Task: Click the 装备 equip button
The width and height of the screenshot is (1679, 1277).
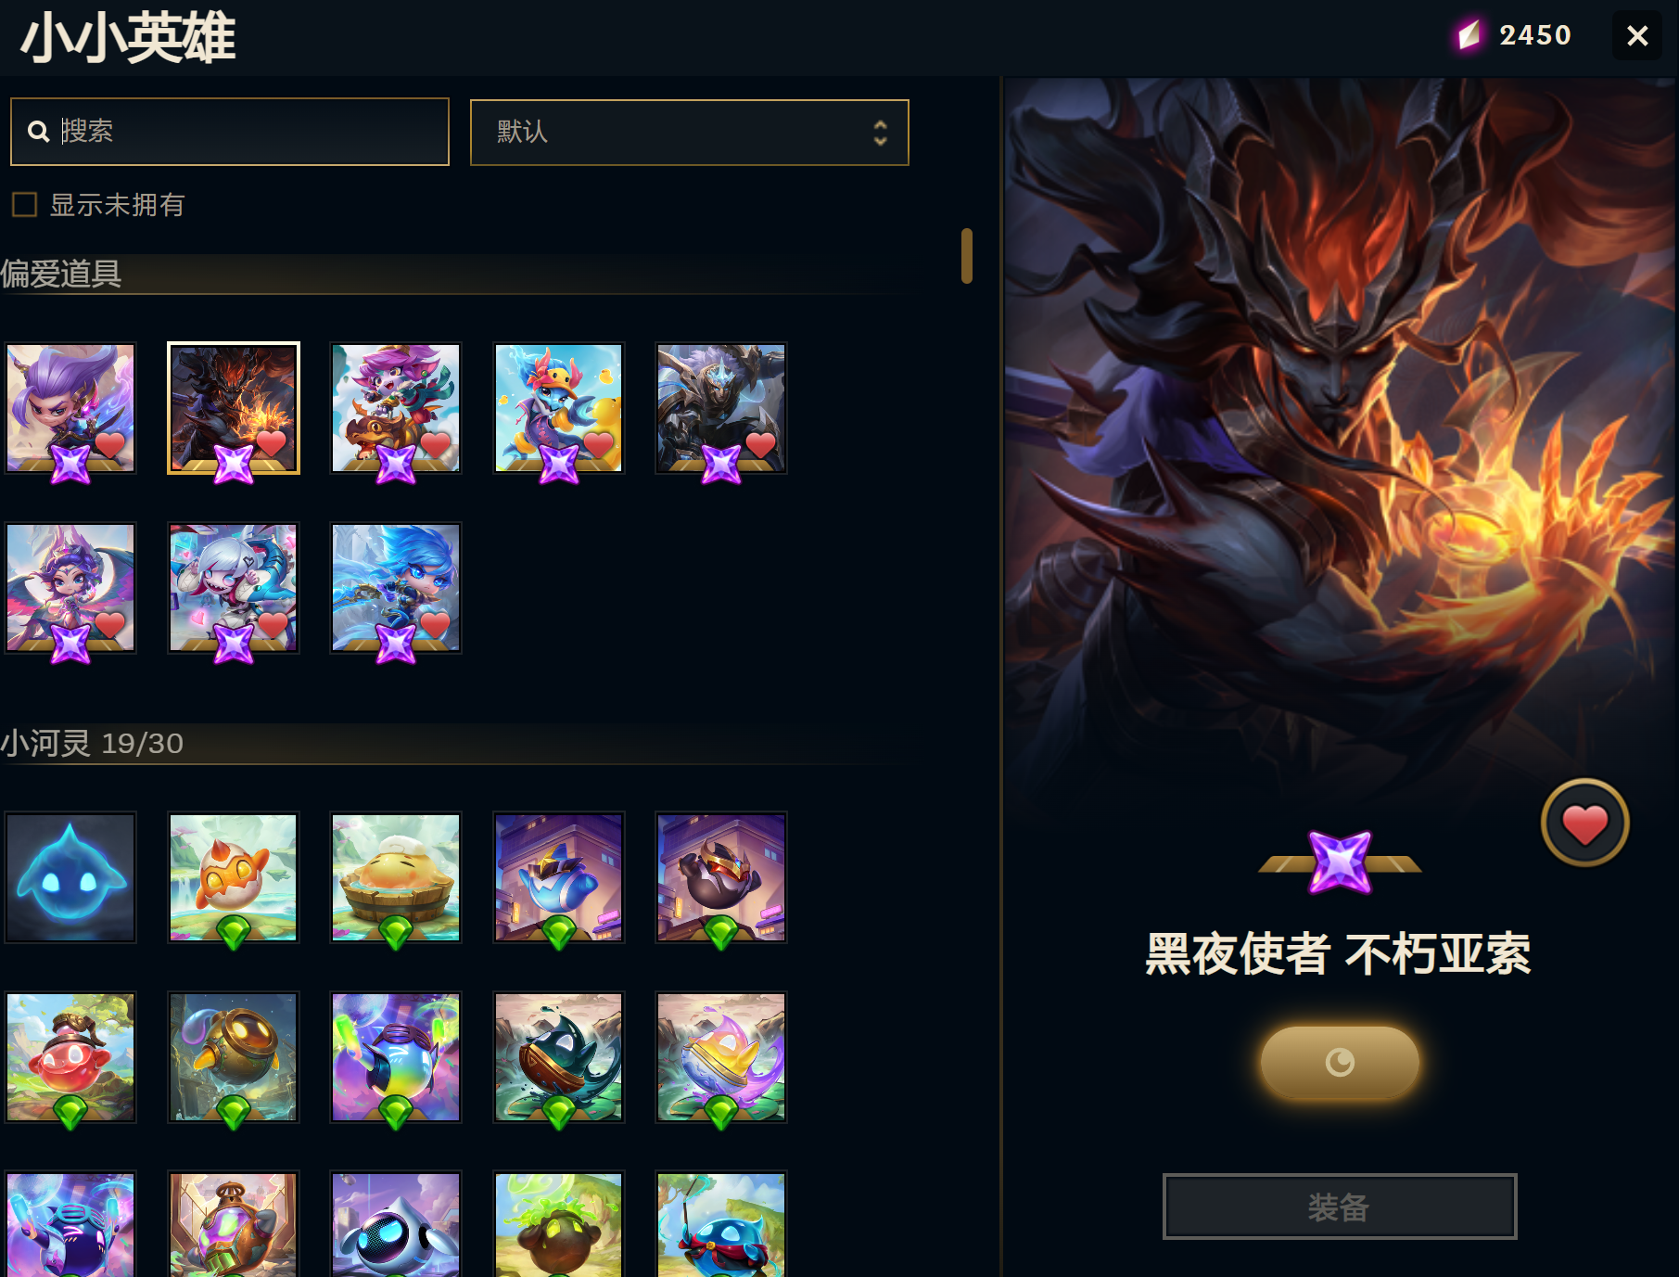Action: point(1339,1207)
